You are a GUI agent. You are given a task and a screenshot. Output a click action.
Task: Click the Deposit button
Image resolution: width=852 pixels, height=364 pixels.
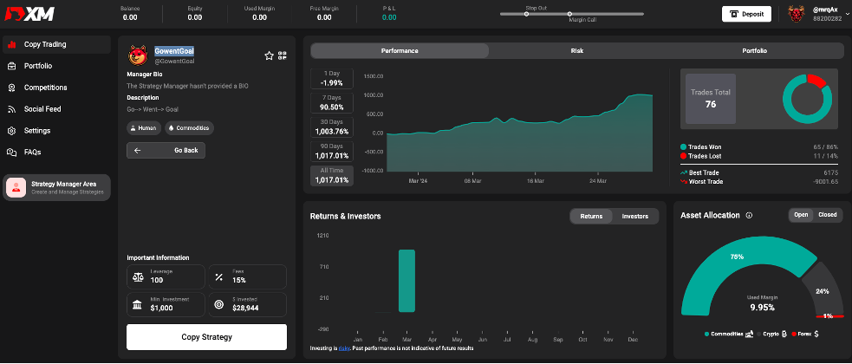[x=746, y=14]
